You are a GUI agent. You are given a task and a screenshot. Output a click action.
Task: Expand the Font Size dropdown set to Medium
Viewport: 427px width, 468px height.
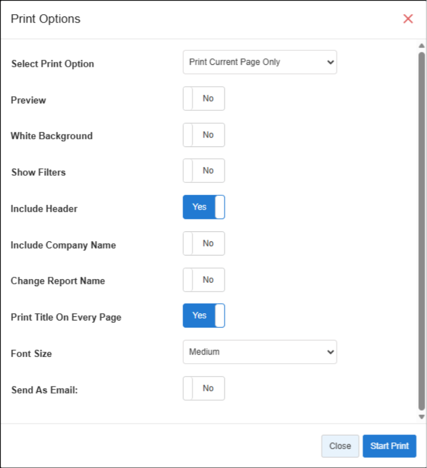point(260,352)
